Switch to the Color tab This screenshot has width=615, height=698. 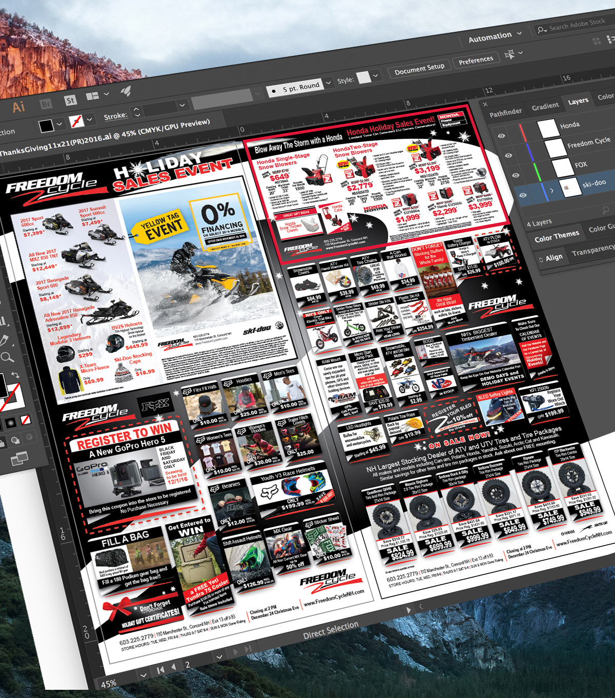[x=606, y=96]
